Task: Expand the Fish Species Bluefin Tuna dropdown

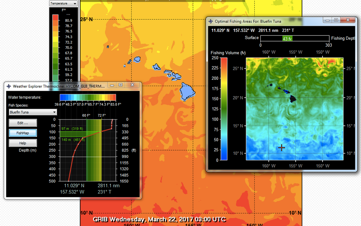Action: click(x=33, y=112)
